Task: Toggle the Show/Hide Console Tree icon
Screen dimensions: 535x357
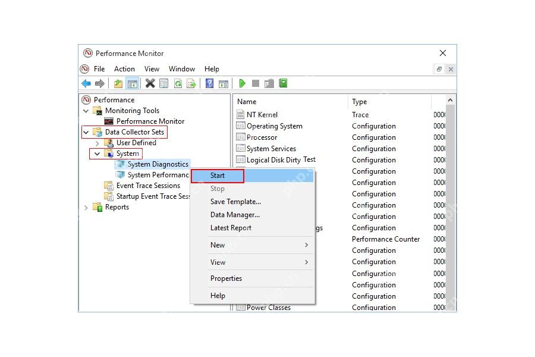Action: (x=132, y=83)
